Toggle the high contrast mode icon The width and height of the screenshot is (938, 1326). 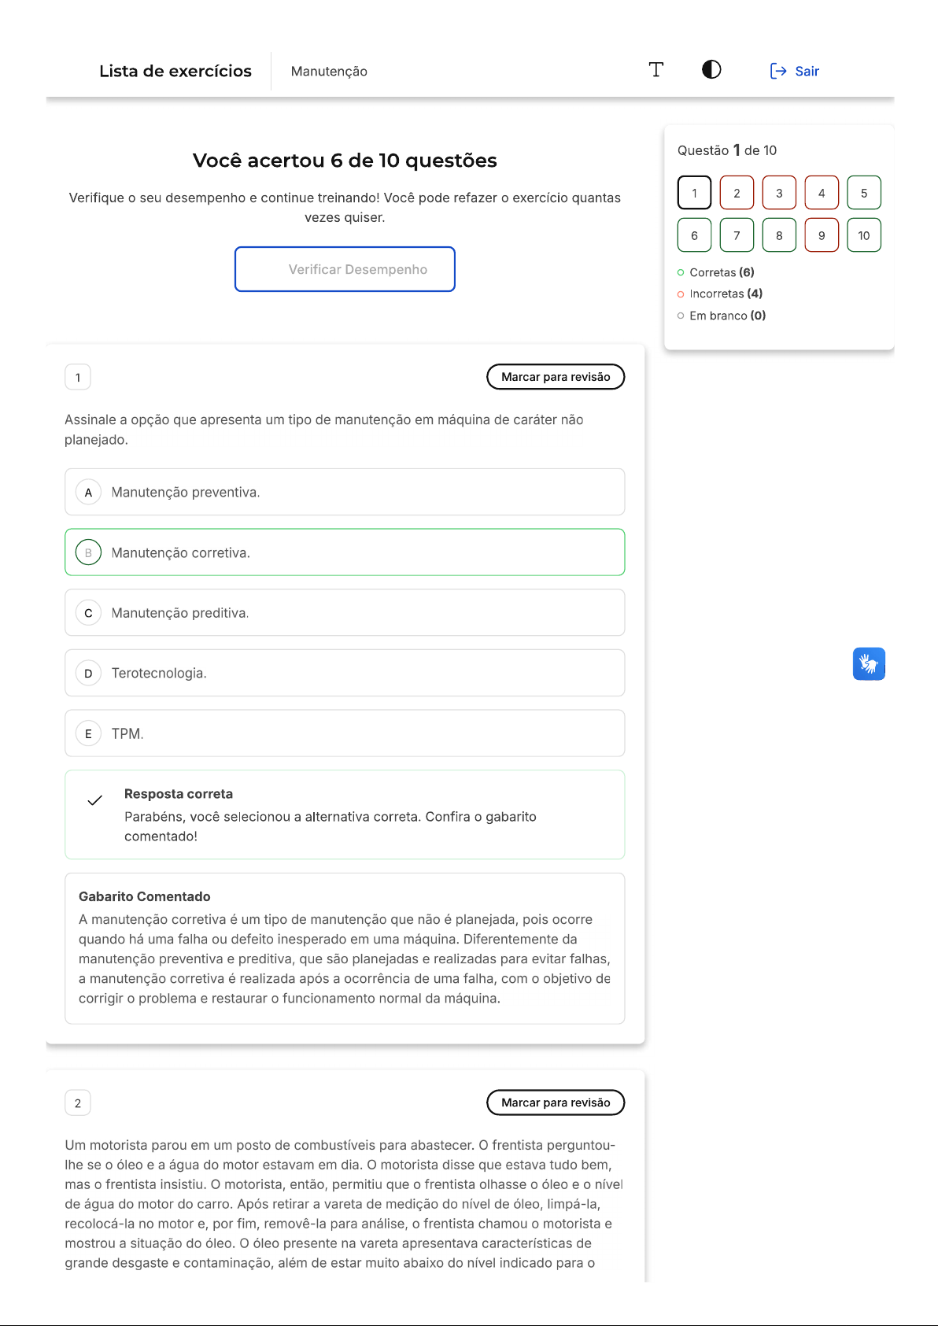711,70
